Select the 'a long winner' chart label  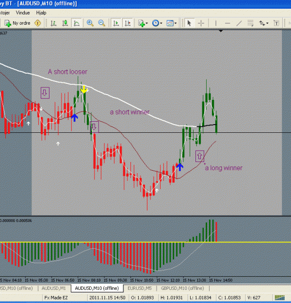tap(224, 168)
